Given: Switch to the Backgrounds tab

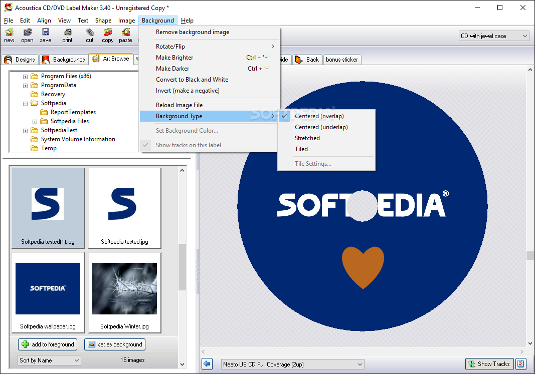Looking at the screenshot, I should [64, 59].
